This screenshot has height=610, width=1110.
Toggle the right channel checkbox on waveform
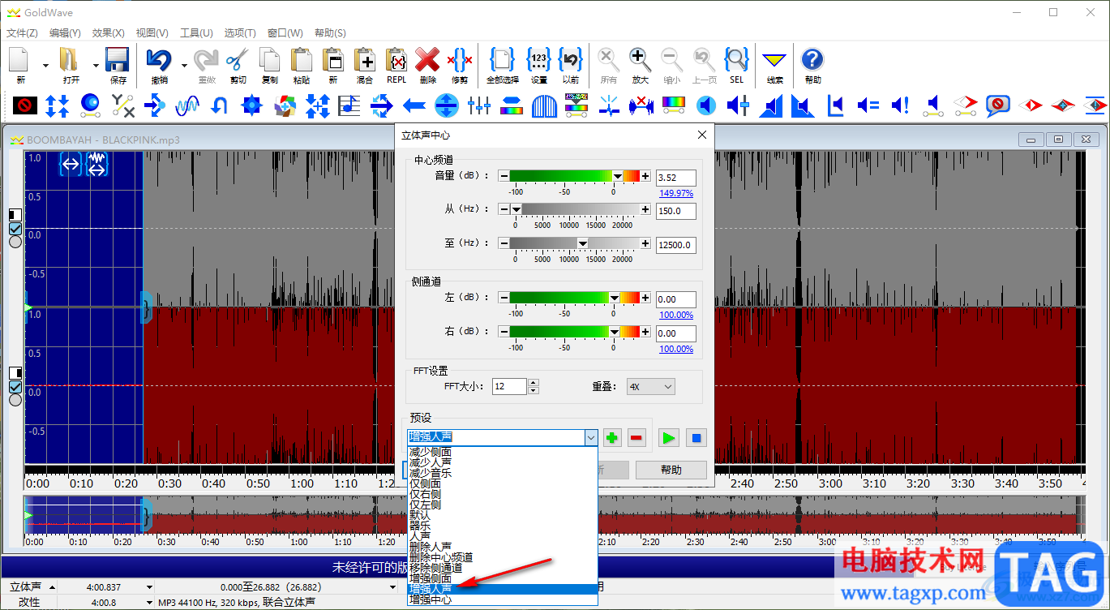coord(15,387)
